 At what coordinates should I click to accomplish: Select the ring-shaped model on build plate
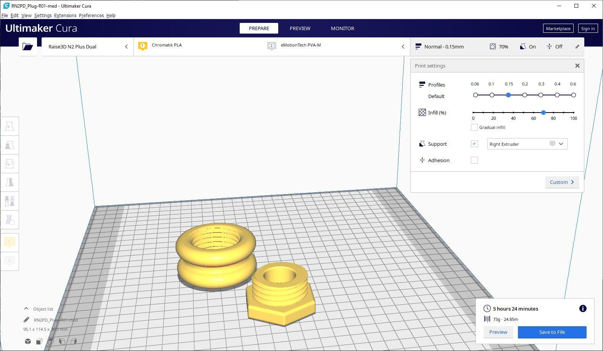[216, 255]
